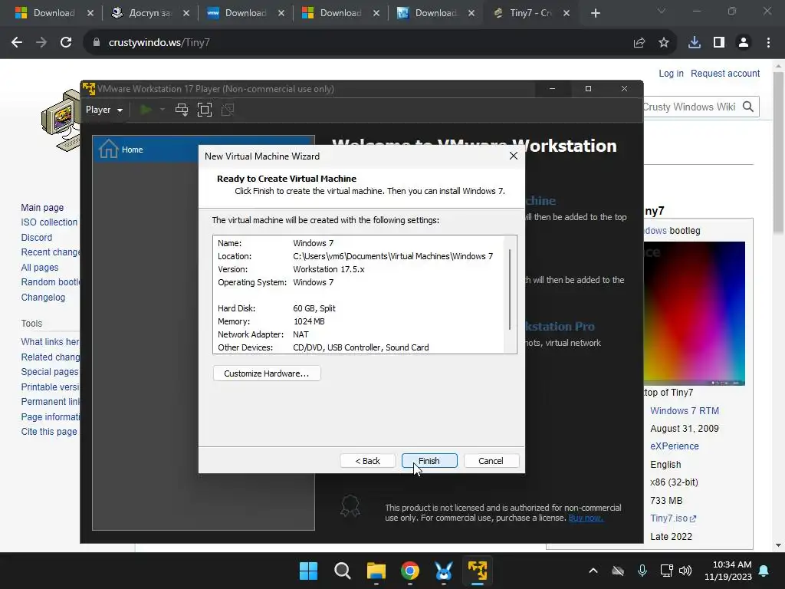Expand the power options arrow
This screenshot has width=785, height=589.
[163, 110]
